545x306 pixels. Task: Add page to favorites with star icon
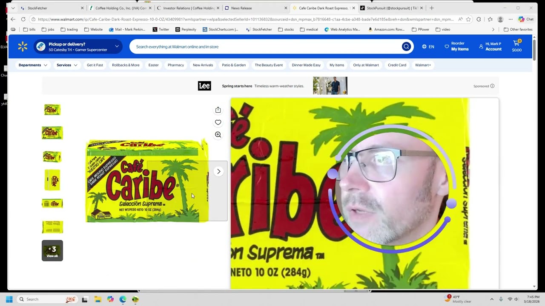point(468,19)
